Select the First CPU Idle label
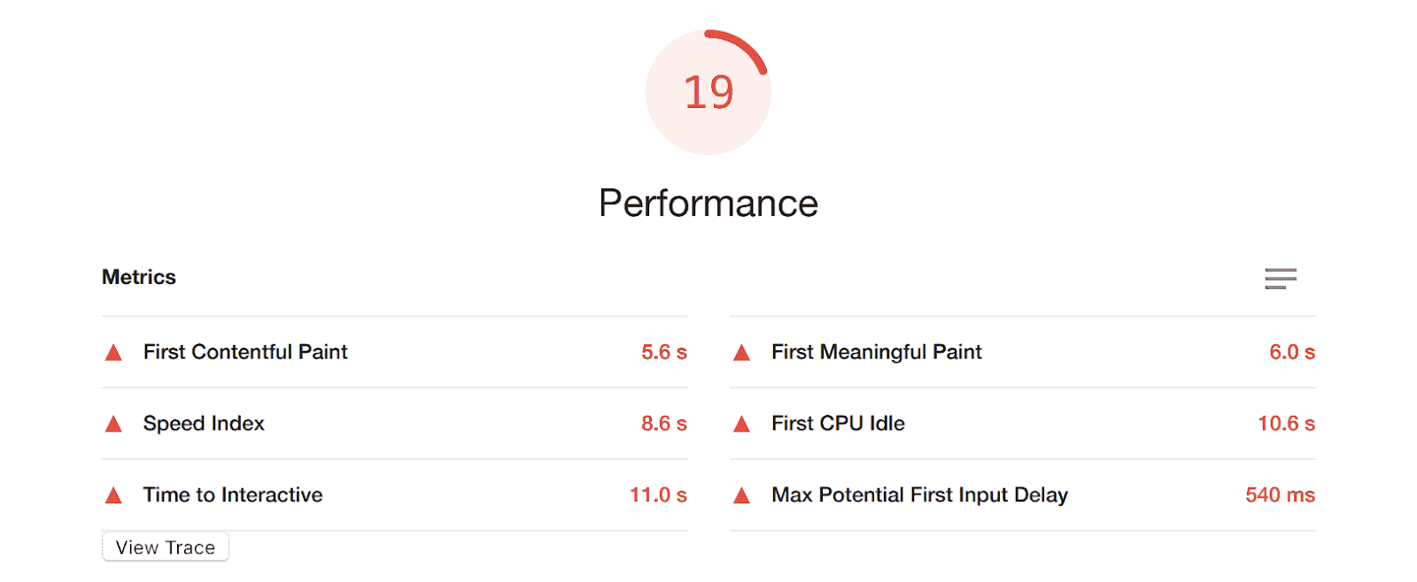This screenshot has height=582, width=1417. tap(838, 424)
